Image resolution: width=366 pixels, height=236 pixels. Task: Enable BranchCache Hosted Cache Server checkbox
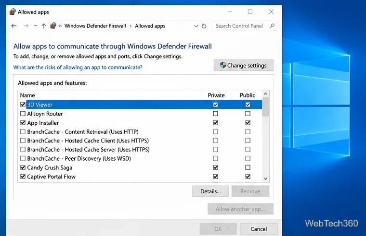point(23,149)
